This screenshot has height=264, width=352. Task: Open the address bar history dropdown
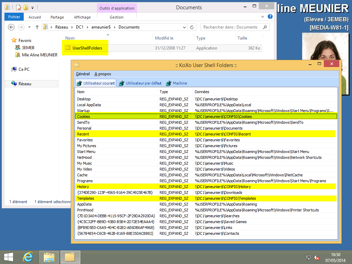[x=184, y=27]
